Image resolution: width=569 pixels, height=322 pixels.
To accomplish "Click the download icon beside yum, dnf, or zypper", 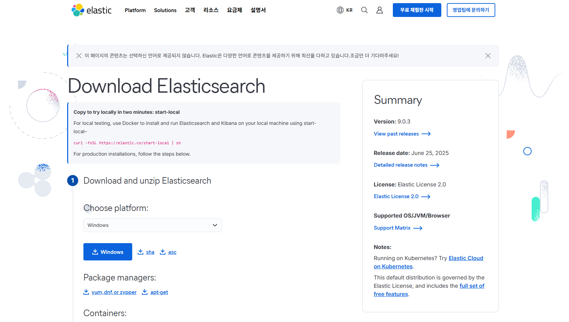I will 86,292.
